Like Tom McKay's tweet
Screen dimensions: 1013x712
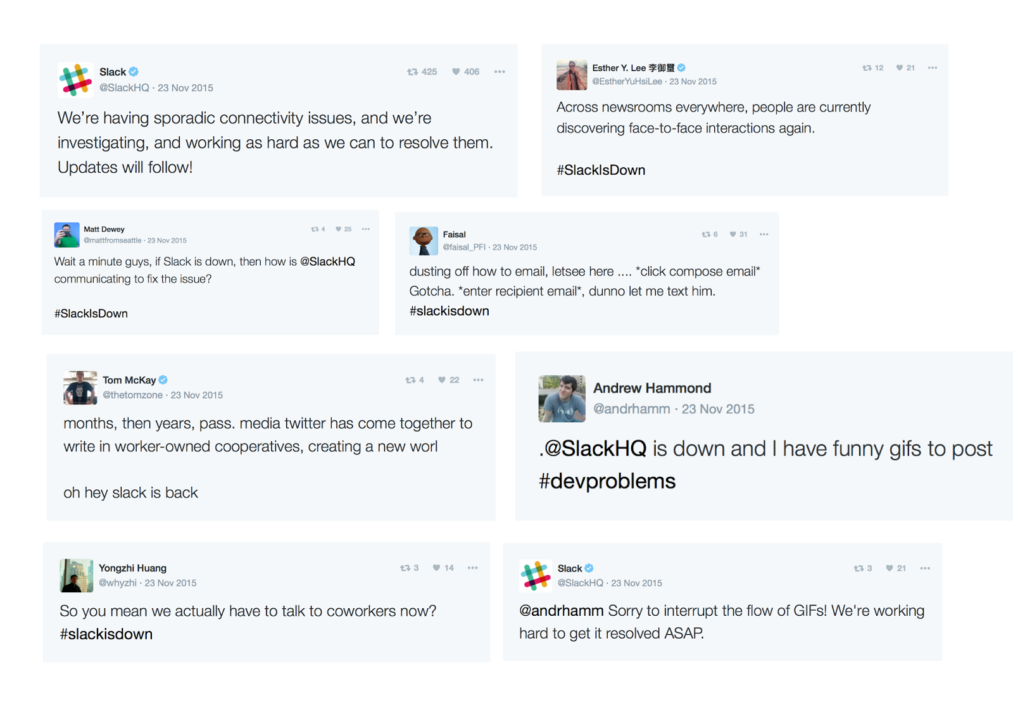[x=442, y=380]
